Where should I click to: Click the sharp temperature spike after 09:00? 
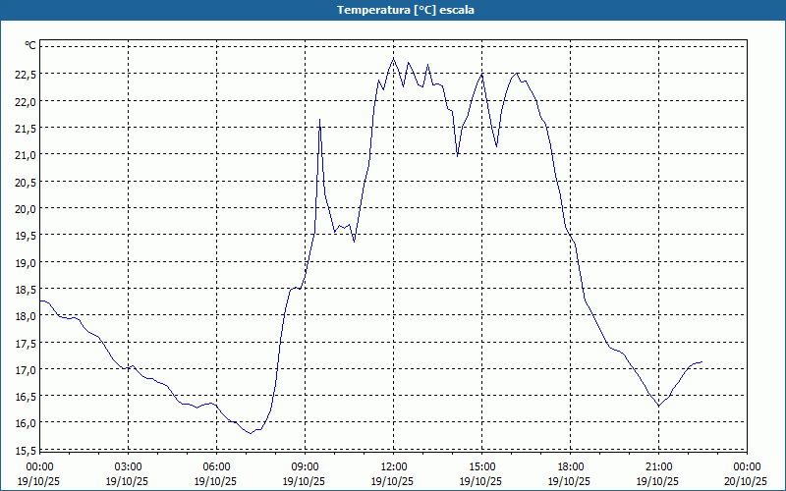(x=319, y=120)
